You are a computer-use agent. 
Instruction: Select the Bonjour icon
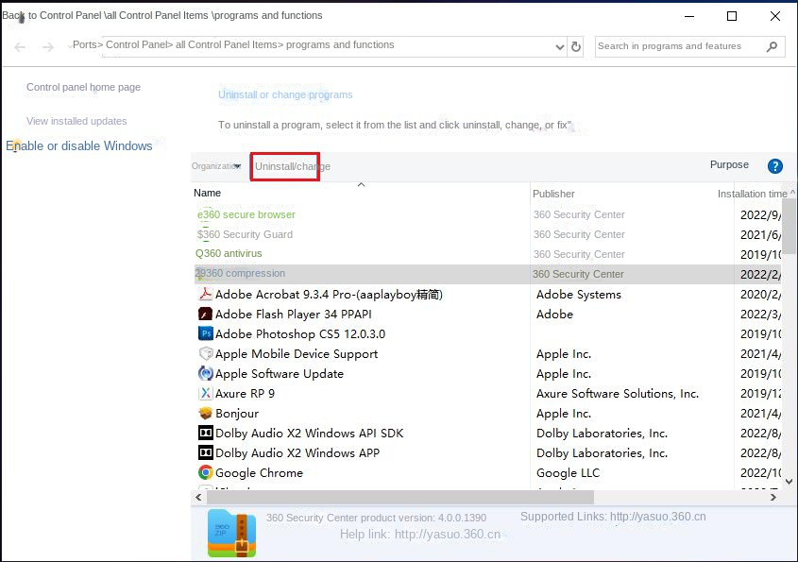(x=206, y=413)
